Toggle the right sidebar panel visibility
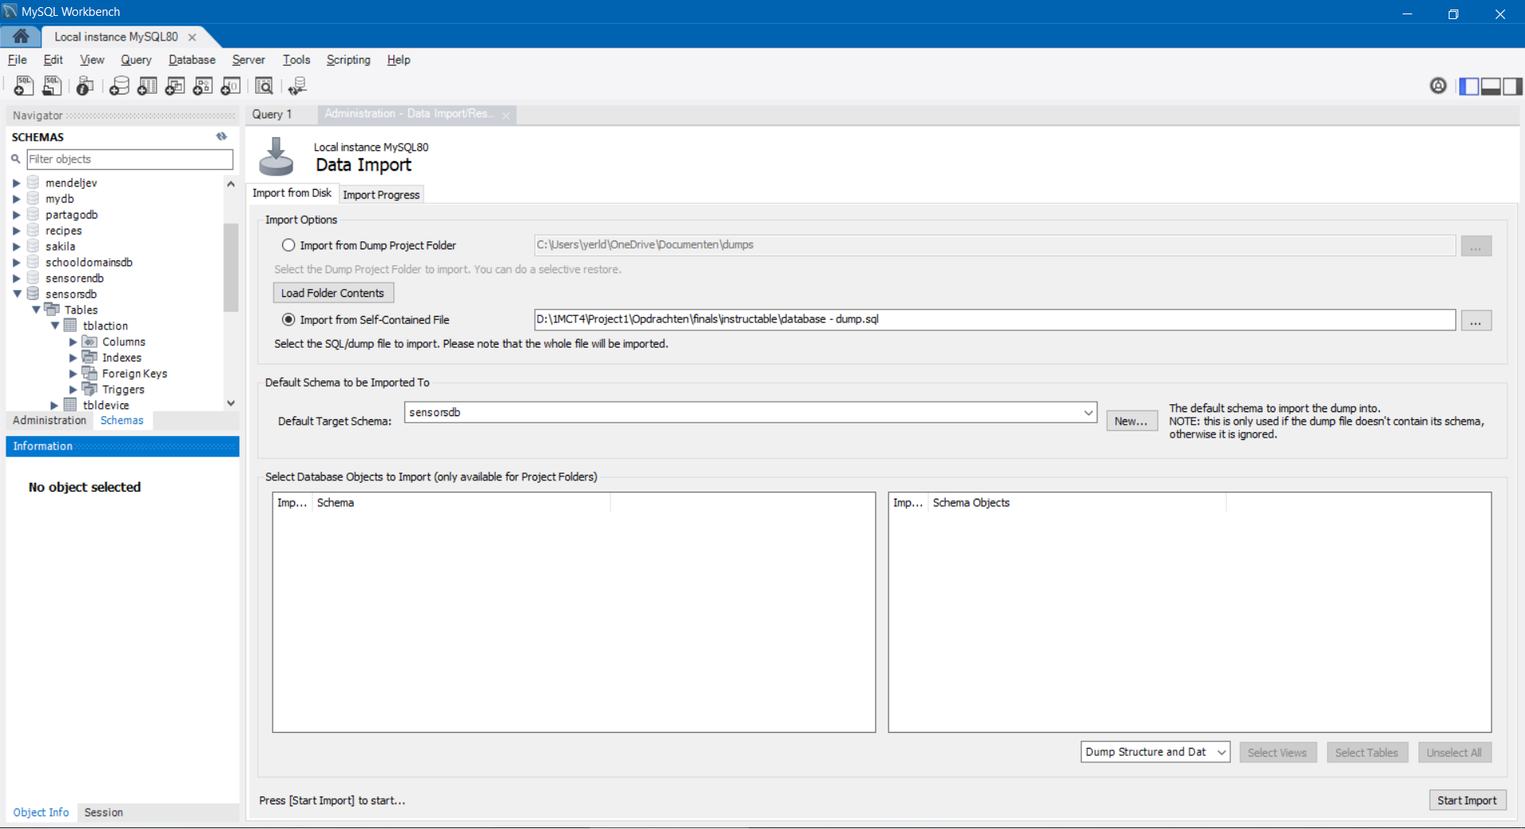 (x=1512, y=86)
